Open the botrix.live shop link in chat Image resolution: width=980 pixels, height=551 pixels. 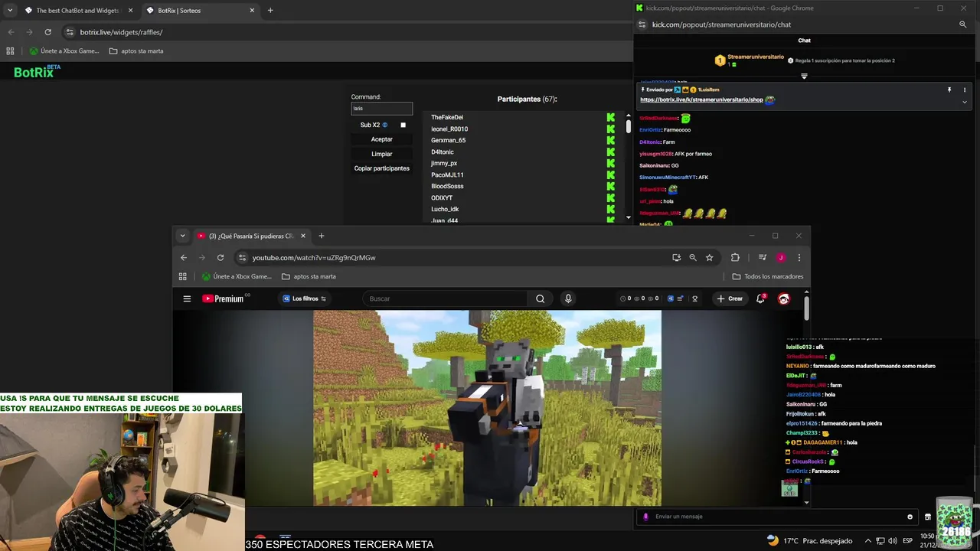pos(701,99)
